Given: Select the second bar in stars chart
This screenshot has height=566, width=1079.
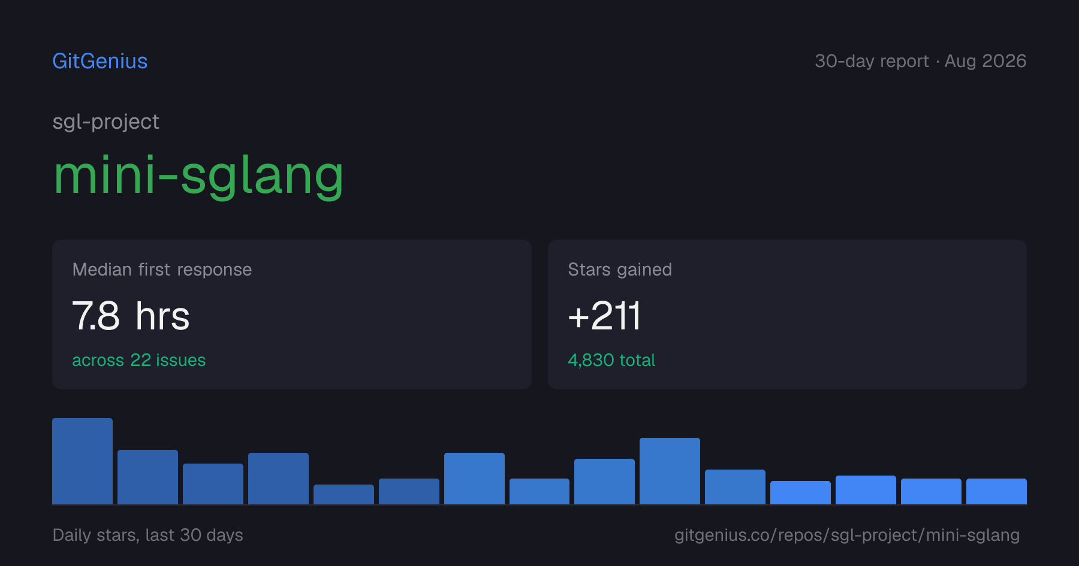Looking at the screenshot, I should pyautogui.click(x=147, y=477).
